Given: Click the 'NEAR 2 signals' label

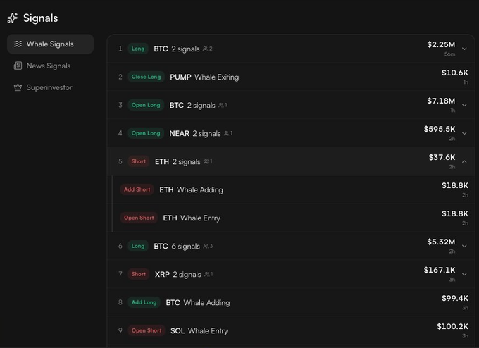Looking at the screenshot, I should (195, 134).
